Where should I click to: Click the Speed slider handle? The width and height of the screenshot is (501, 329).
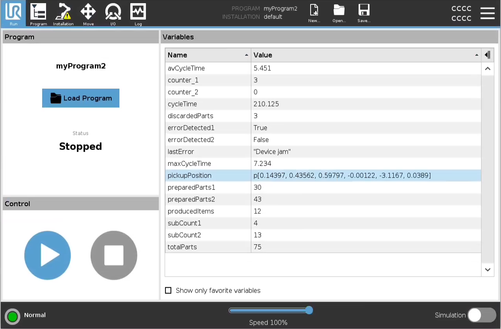(309, 310)
